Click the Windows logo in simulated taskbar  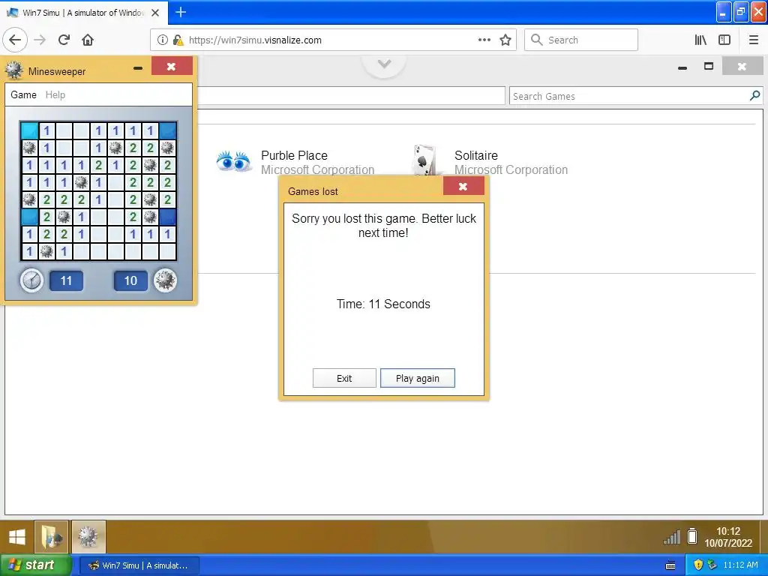[x=17, y=537]
